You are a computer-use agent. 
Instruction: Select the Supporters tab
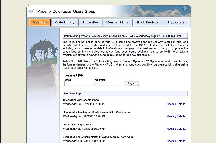point(176,22)
